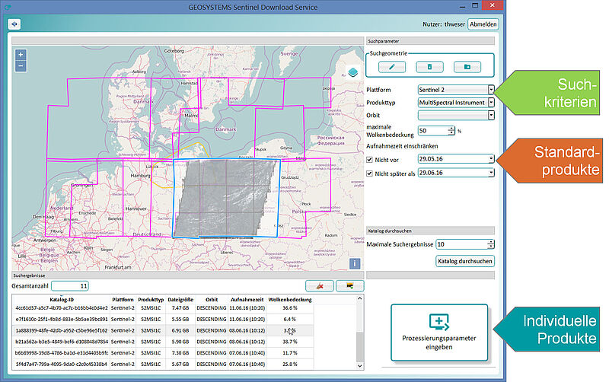Open the map layers switcher
609x382 pixels.
coord(352,72)
